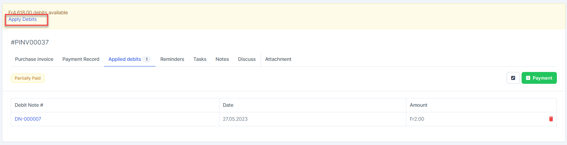The height and width of the screenshot is (145, 567).
Task: View the Attachment tab
Action: pyautogui.click(x=278, y=59)
